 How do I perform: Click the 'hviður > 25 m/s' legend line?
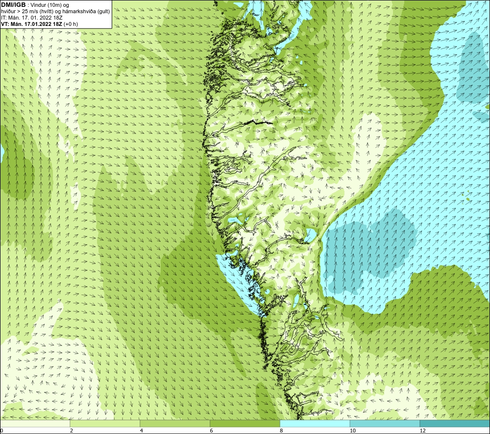click(x=55, y=11)
